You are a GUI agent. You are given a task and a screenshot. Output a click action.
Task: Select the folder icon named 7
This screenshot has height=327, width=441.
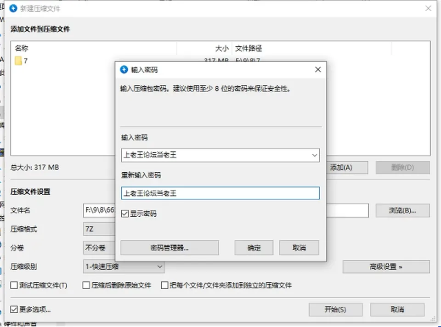18,61
